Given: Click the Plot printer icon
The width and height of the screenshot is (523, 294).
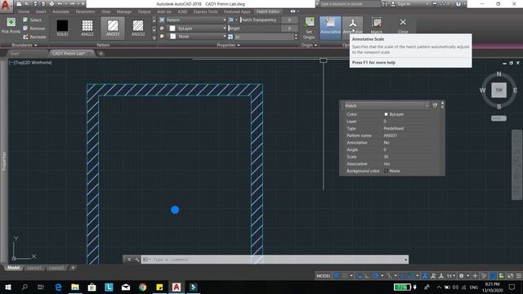Looking at the screenshot, I should tap(51, 4).
